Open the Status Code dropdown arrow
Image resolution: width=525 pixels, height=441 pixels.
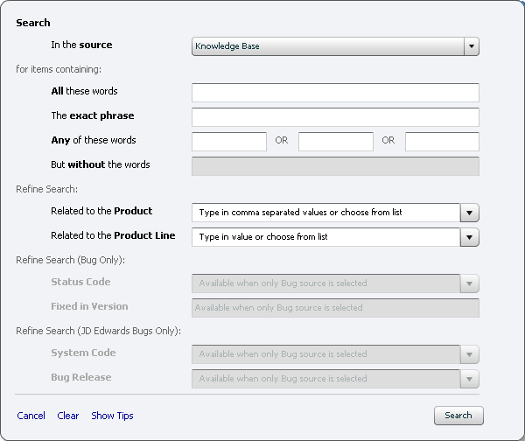tap(471, 283)
